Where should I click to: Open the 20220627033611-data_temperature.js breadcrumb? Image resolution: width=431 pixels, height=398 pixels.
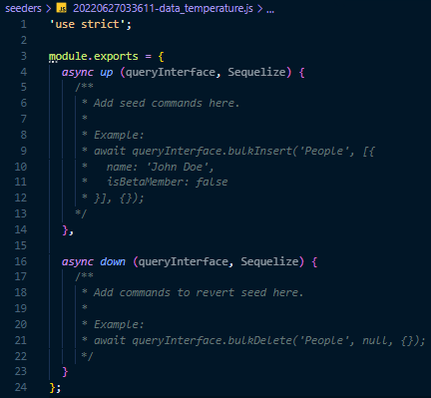tap(163, 8)
